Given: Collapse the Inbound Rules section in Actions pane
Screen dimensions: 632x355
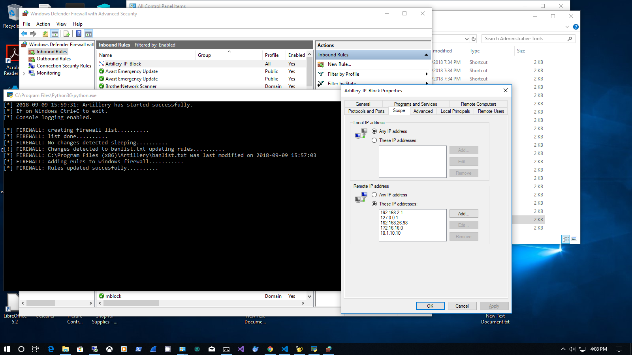Looking at the screenshot, I should [x=426, y=54].
